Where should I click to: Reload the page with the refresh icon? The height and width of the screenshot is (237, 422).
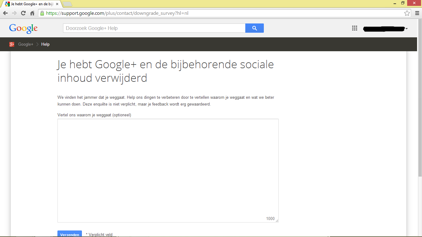point(23,13)
